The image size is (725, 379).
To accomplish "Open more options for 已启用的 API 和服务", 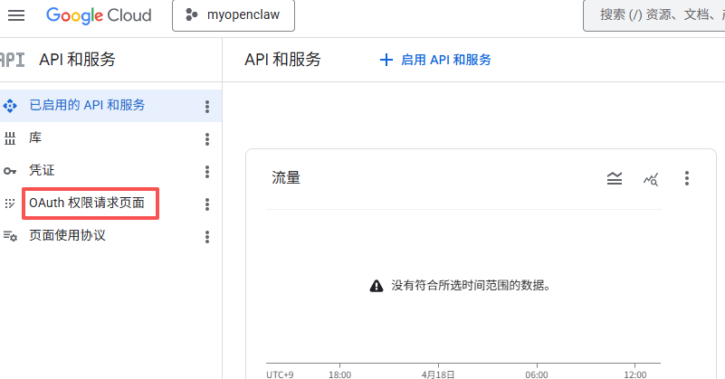I will [207, 107].
